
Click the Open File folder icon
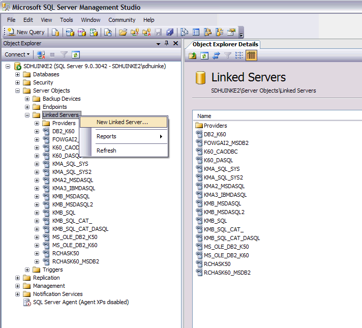click(x=123, y=32)
